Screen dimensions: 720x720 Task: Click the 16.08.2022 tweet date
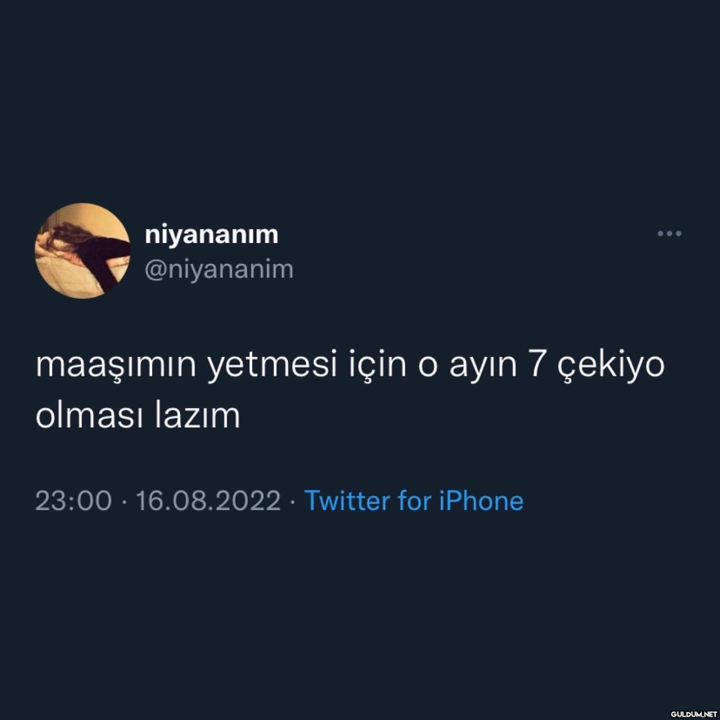[208, 501]
